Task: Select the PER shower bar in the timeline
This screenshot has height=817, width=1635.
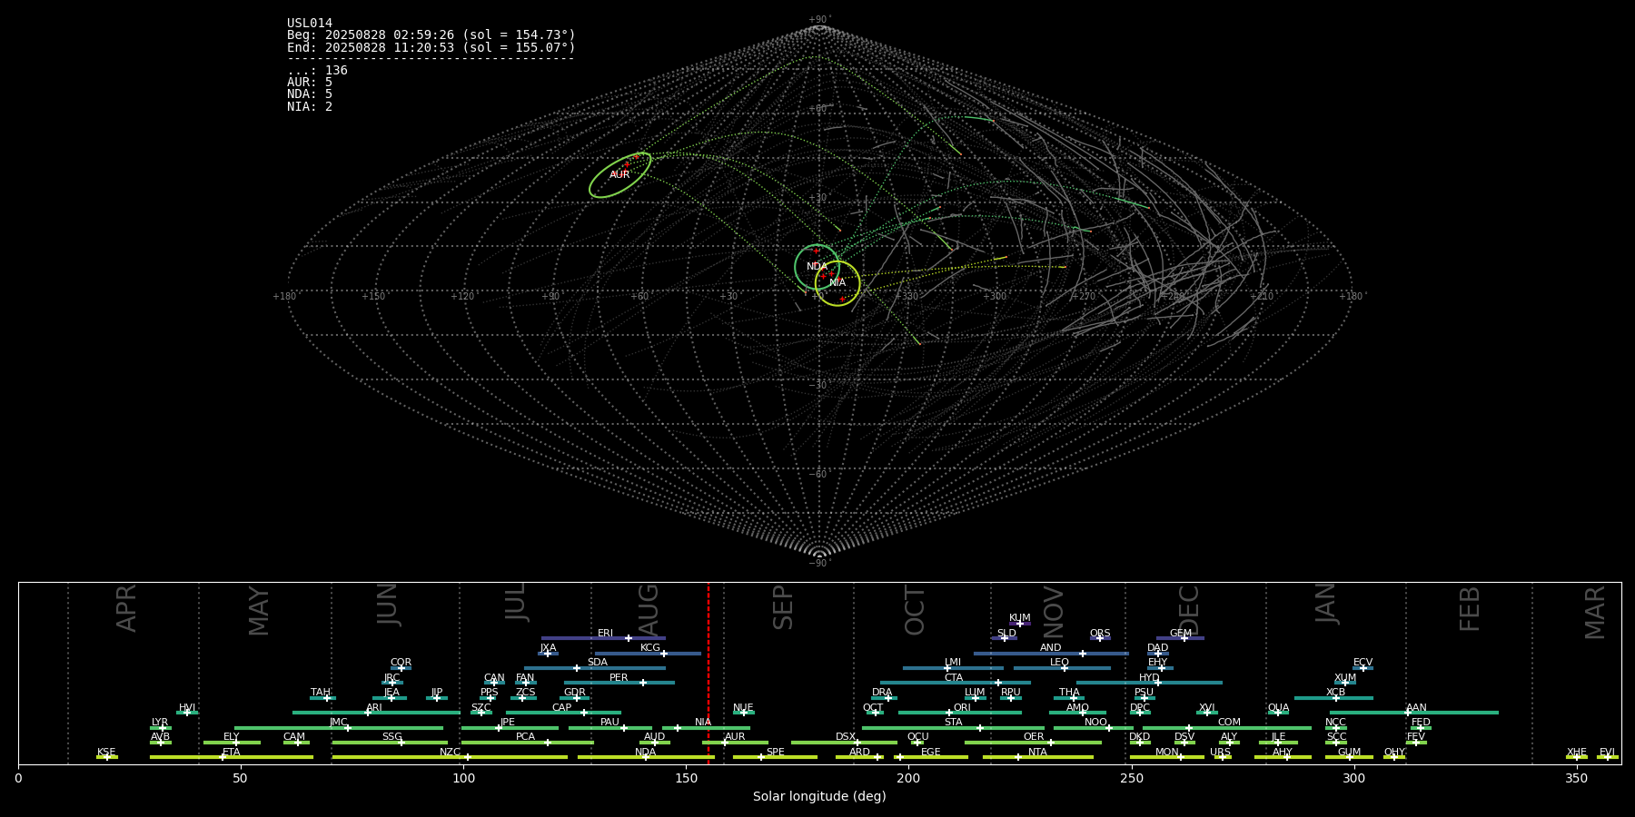Action: (x=619, y=683)
